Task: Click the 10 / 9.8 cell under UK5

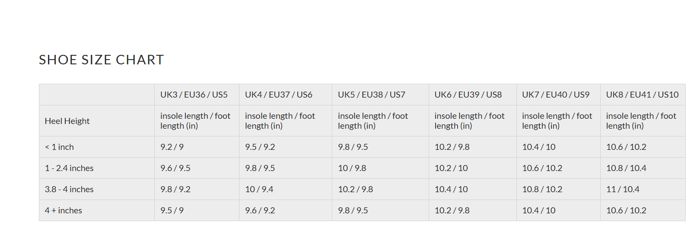Action: tap(352, 168)
